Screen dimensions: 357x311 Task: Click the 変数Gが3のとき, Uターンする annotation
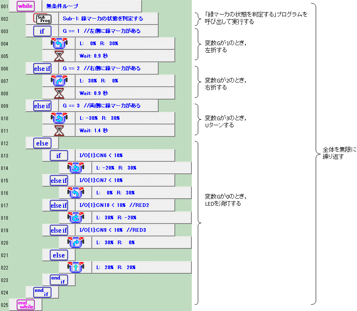pyautogui.click(x=225, y=121)
